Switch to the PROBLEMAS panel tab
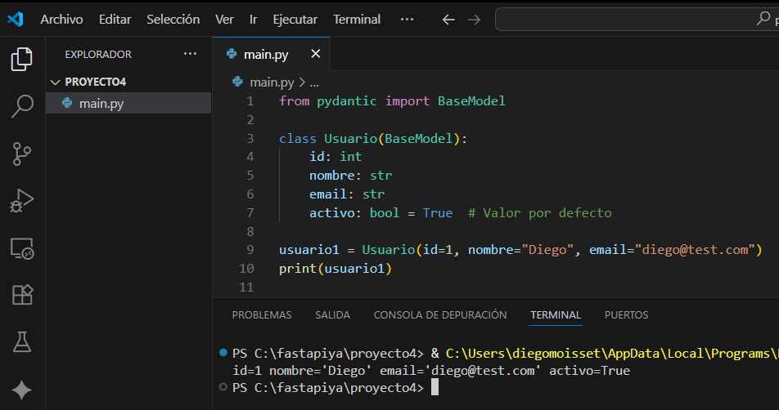The height and width of the screenshot is (410, 779). (x=262, y=314)
